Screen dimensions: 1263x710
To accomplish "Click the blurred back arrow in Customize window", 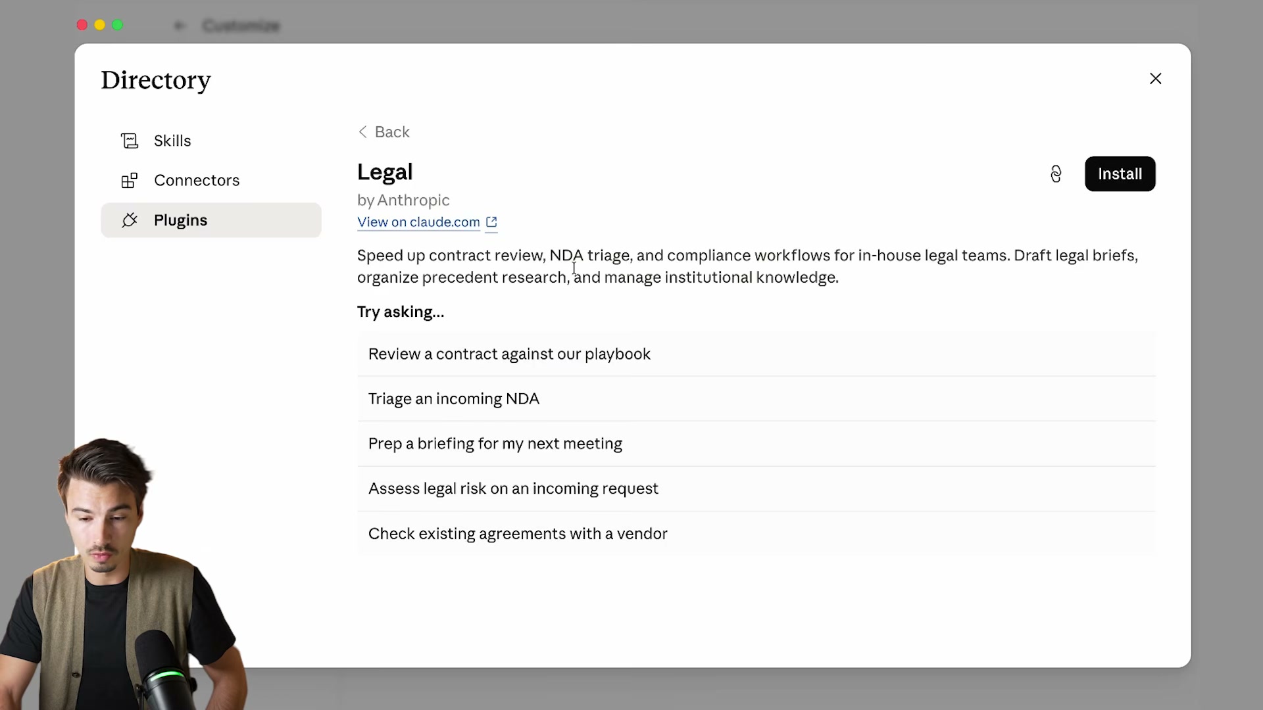I will [x=180, y=26].
